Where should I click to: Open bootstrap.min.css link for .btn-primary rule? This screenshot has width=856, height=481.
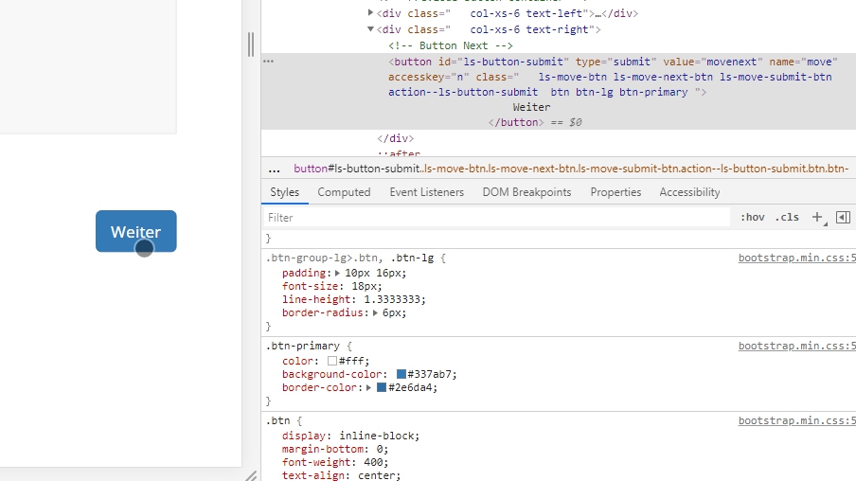(x=796, y=347)
